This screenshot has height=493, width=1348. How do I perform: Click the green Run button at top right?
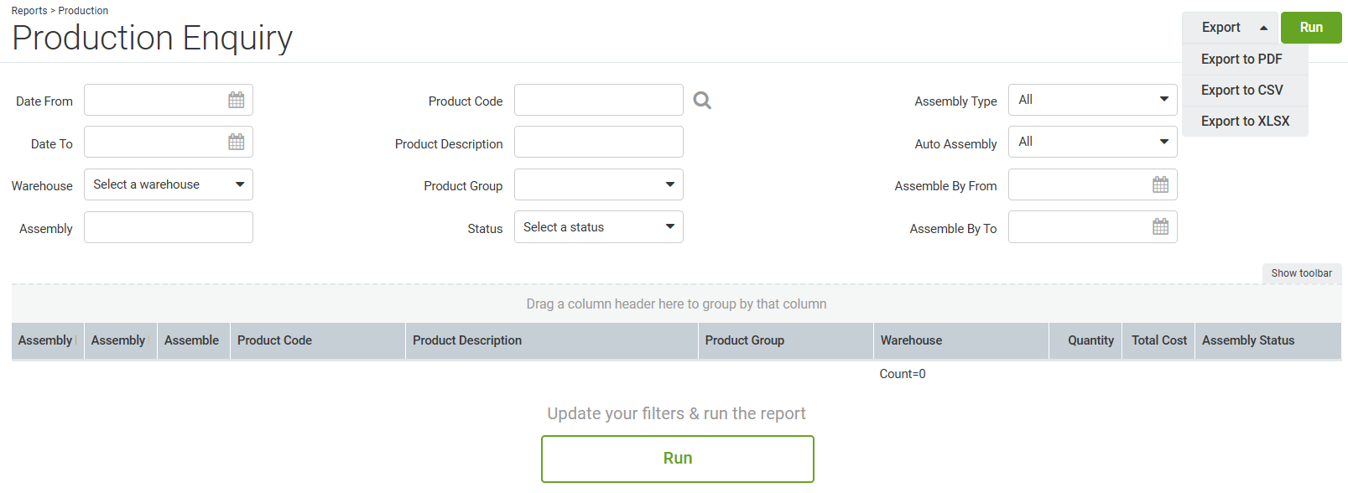pos(1311,28)
